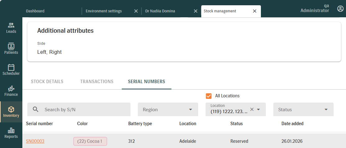This screenshot has width=346, height=148.
Task: Open the user account profile icon
Action: coord(340,9)
